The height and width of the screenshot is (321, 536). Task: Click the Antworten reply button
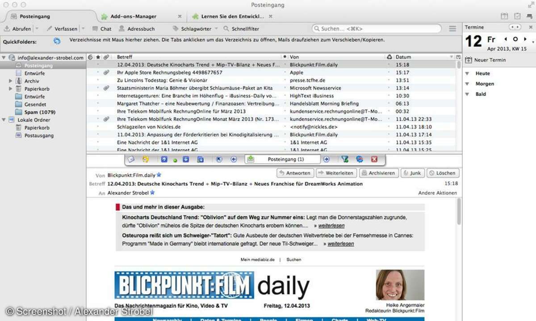pos(295,173)
